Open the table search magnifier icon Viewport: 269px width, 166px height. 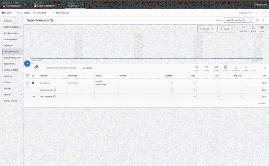(197, 67)
